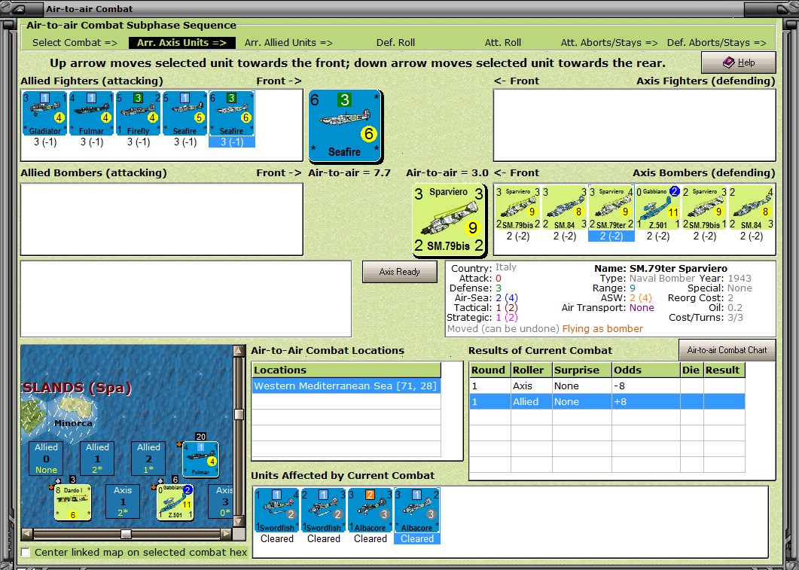Select the Swordfish counter with corner values 2 and 3
Viewport: 799px width, 570px height.
(324, 510)
